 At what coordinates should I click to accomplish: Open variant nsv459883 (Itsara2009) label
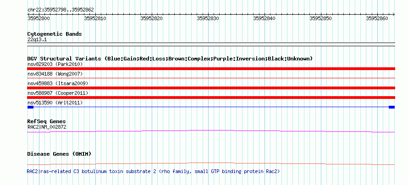click(58, 84)
